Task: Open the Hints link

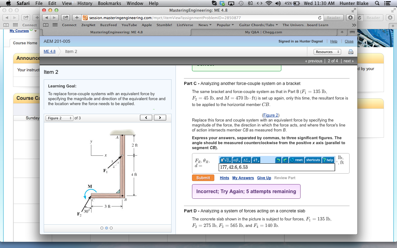Action: pyautogui.click(x=224, y=178)
